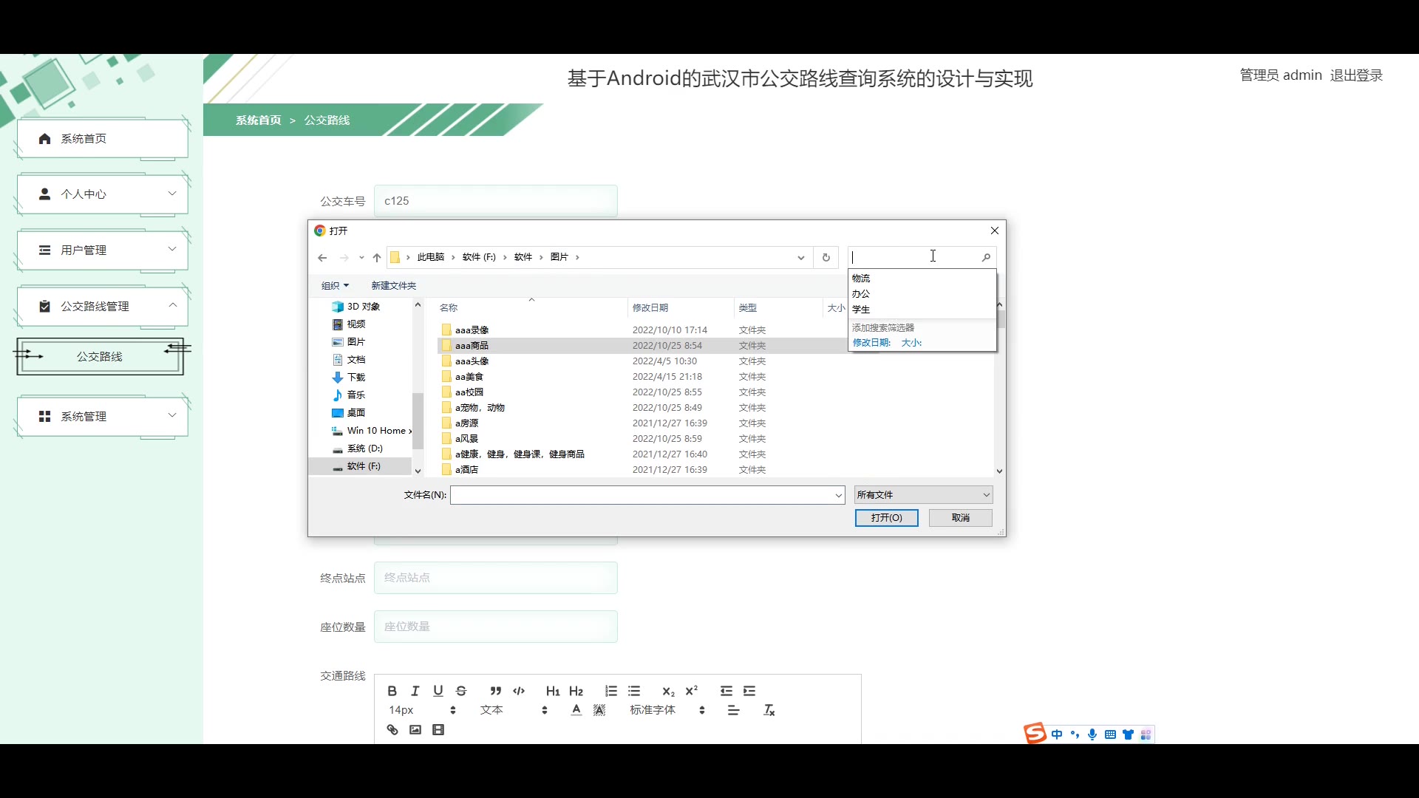
Task: Select the aaa头像 folder
Action: tap(472, 361)
